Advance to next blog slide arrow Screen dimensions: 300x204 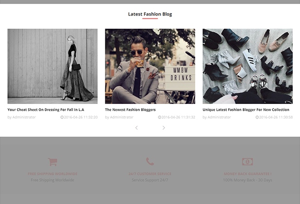click(164, 128)
